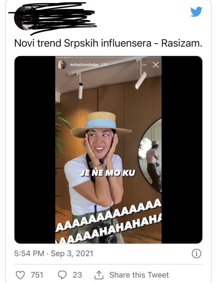Click the scribbled-out tweet author header
The image size is (217, 283).
click(52, 18)
